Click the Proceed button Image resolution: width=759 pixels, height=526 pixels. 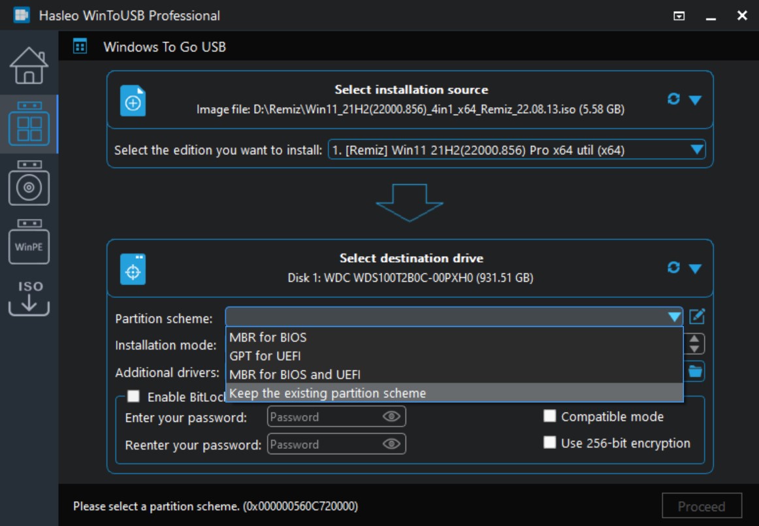(702, 506)
